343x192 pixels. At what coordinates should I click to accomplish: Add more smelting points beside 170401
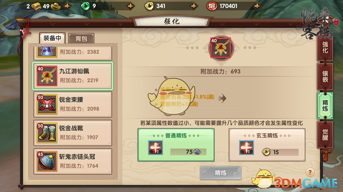[257, 6]
